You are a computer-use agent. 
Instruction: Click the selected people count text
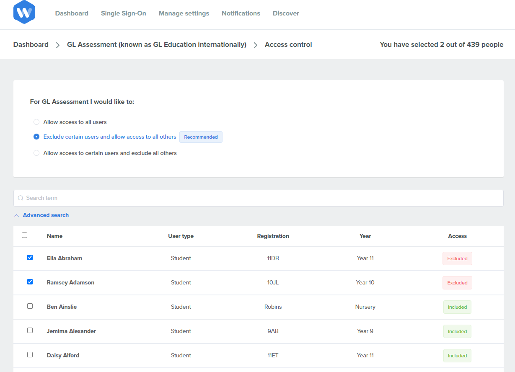(x=442, y=44)
